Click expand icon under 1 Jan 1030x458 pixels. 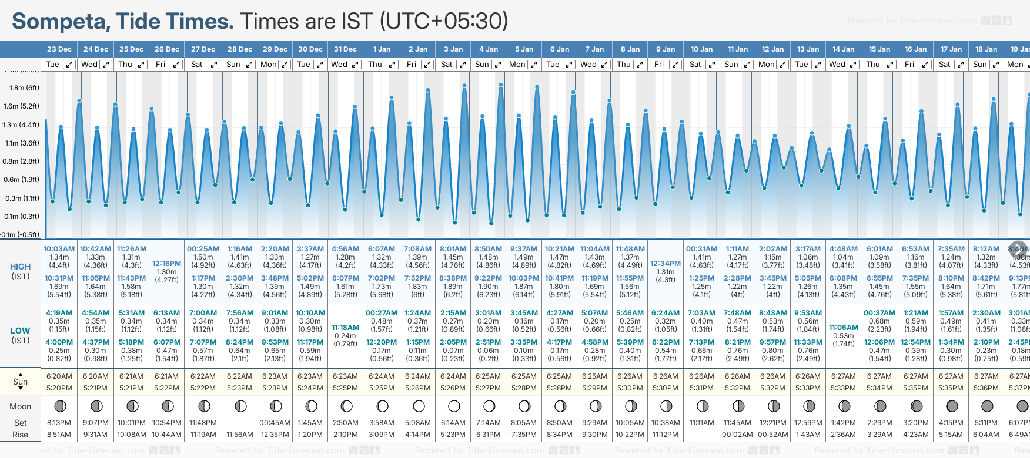(392, 65)
